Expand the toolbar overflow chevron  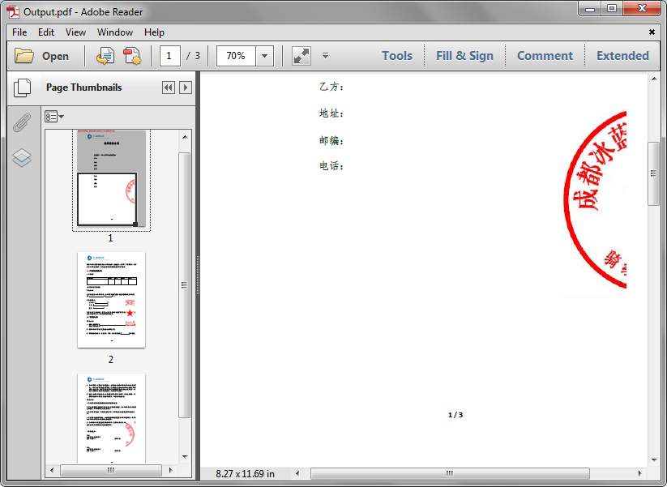click(325, 55)
